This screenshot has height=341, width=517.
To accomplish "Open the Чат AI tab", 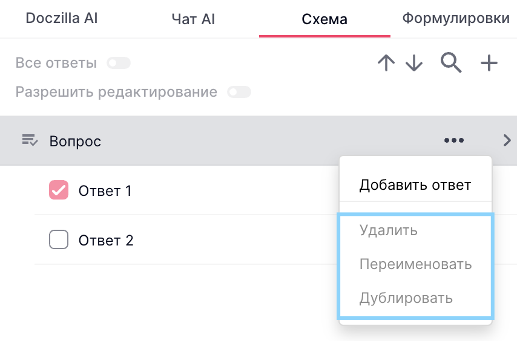I will (193, 19).
